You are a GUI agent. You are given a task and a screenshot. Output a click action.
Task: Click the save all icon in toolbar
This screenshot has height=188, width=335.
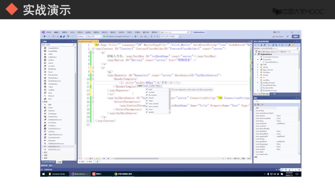coord(64,37)
